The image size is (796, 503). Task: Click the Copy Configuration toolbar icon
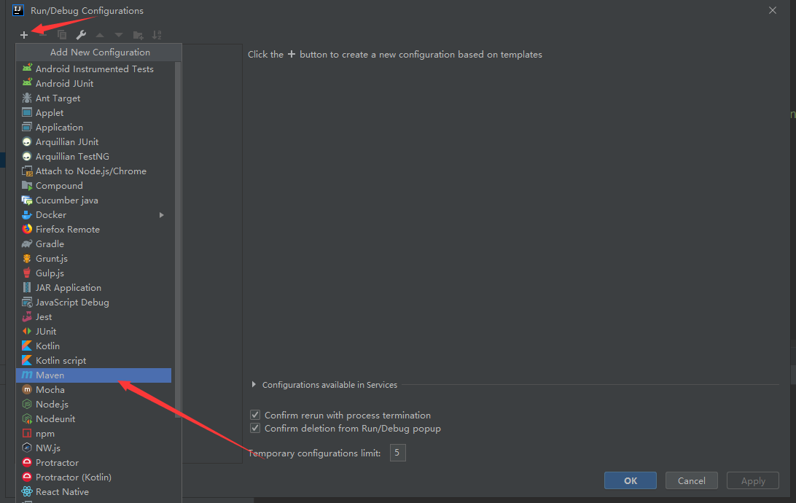tap(62, 35)
